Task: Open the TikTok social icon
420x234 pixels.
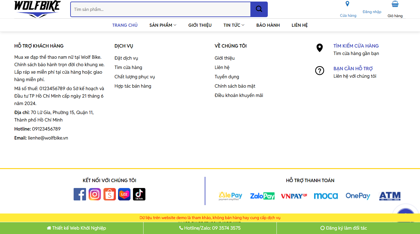Action: pyautogui.click(x=139, y=194)
